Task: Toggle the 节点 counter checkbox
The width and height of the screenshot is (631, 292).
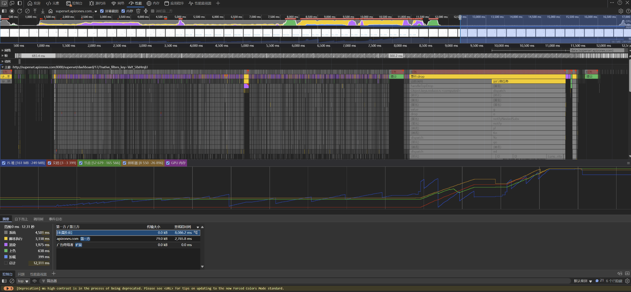Action: point(81,163)
